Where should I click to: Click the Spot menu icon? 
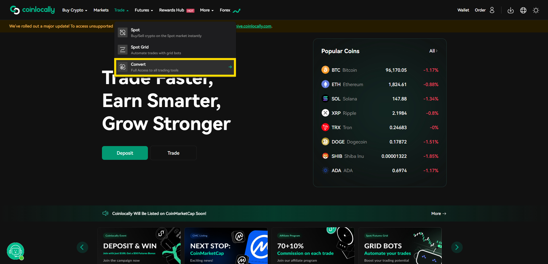click(123, 32)
